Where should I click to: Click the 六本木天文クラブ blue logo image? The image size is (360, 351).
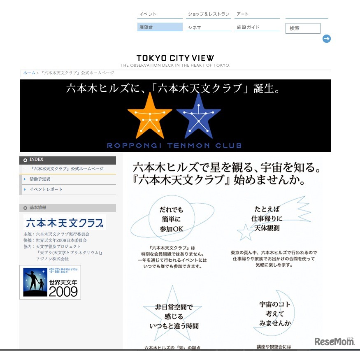65,223
